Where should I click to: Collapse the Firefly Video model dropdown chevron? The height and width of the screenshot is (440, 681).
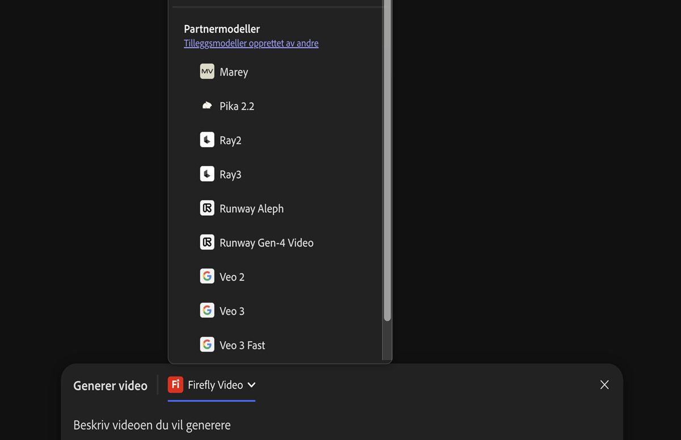251,385
